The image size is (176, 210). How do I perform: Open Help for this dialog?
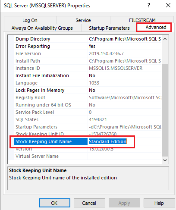coord(159,203)
